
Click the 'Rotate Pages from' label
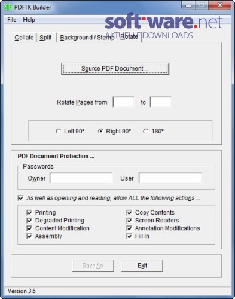point(82,102)
